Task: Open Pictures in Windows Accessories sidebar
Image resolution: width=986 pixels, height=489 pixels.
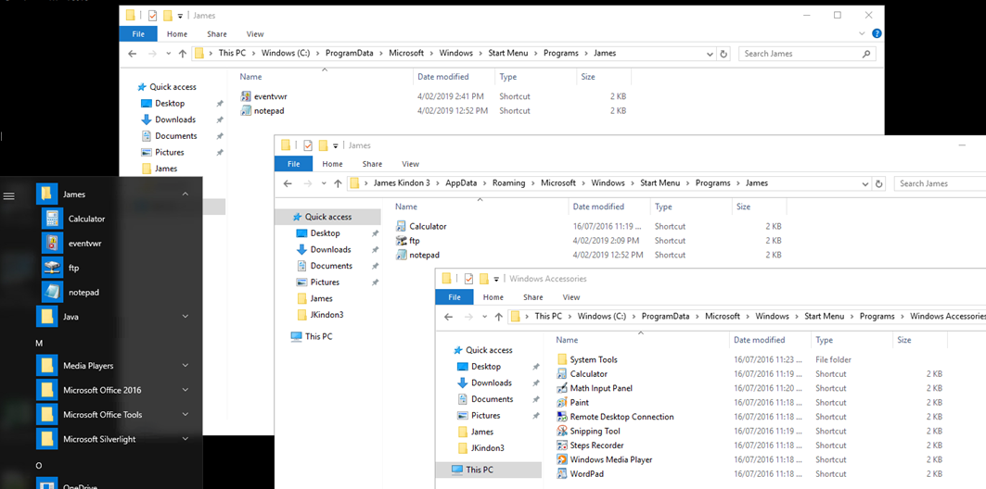Action: coord(485,415)
